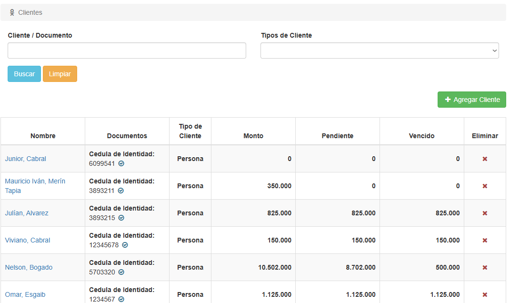Viewport: 510px width, 303px height.
Task: Click inside the Cliente / Documento search field
Action: pos(127,50)
